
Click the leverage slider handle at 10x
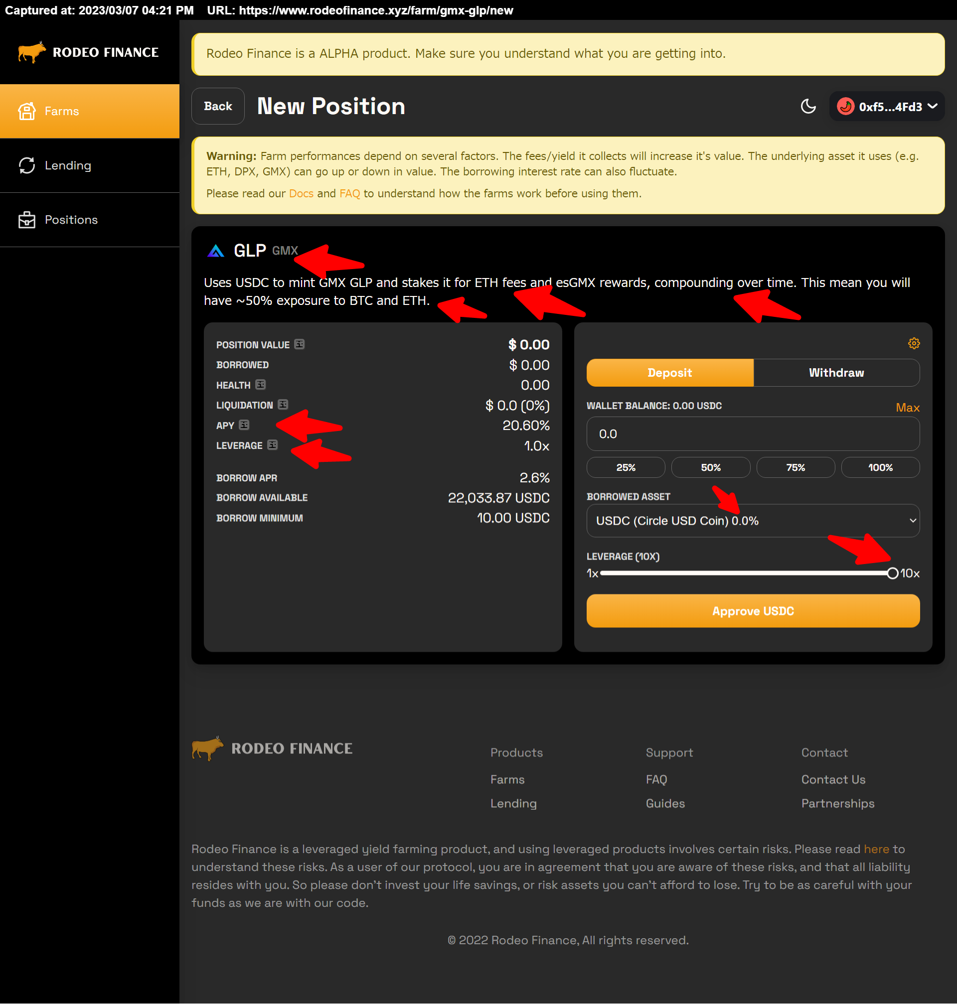892,573
